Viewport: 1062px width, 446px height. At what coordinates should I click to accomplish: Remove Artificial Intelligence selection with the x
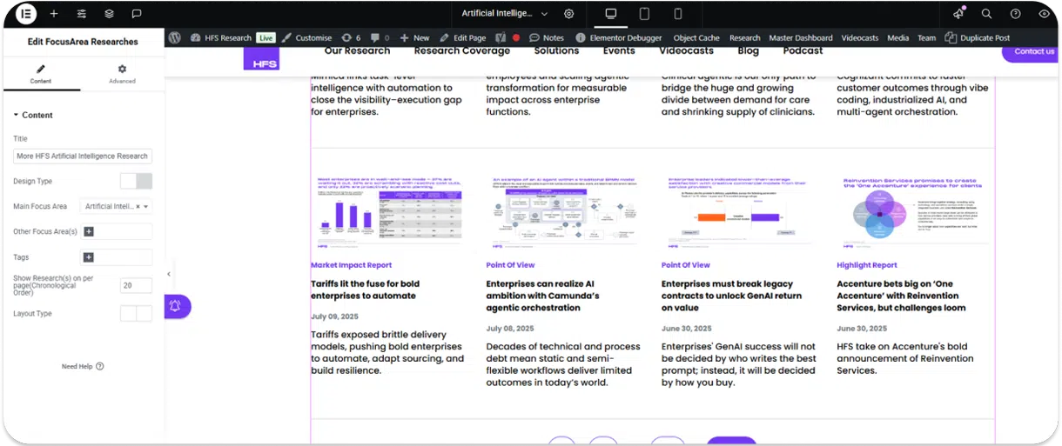tap(138, 207)
